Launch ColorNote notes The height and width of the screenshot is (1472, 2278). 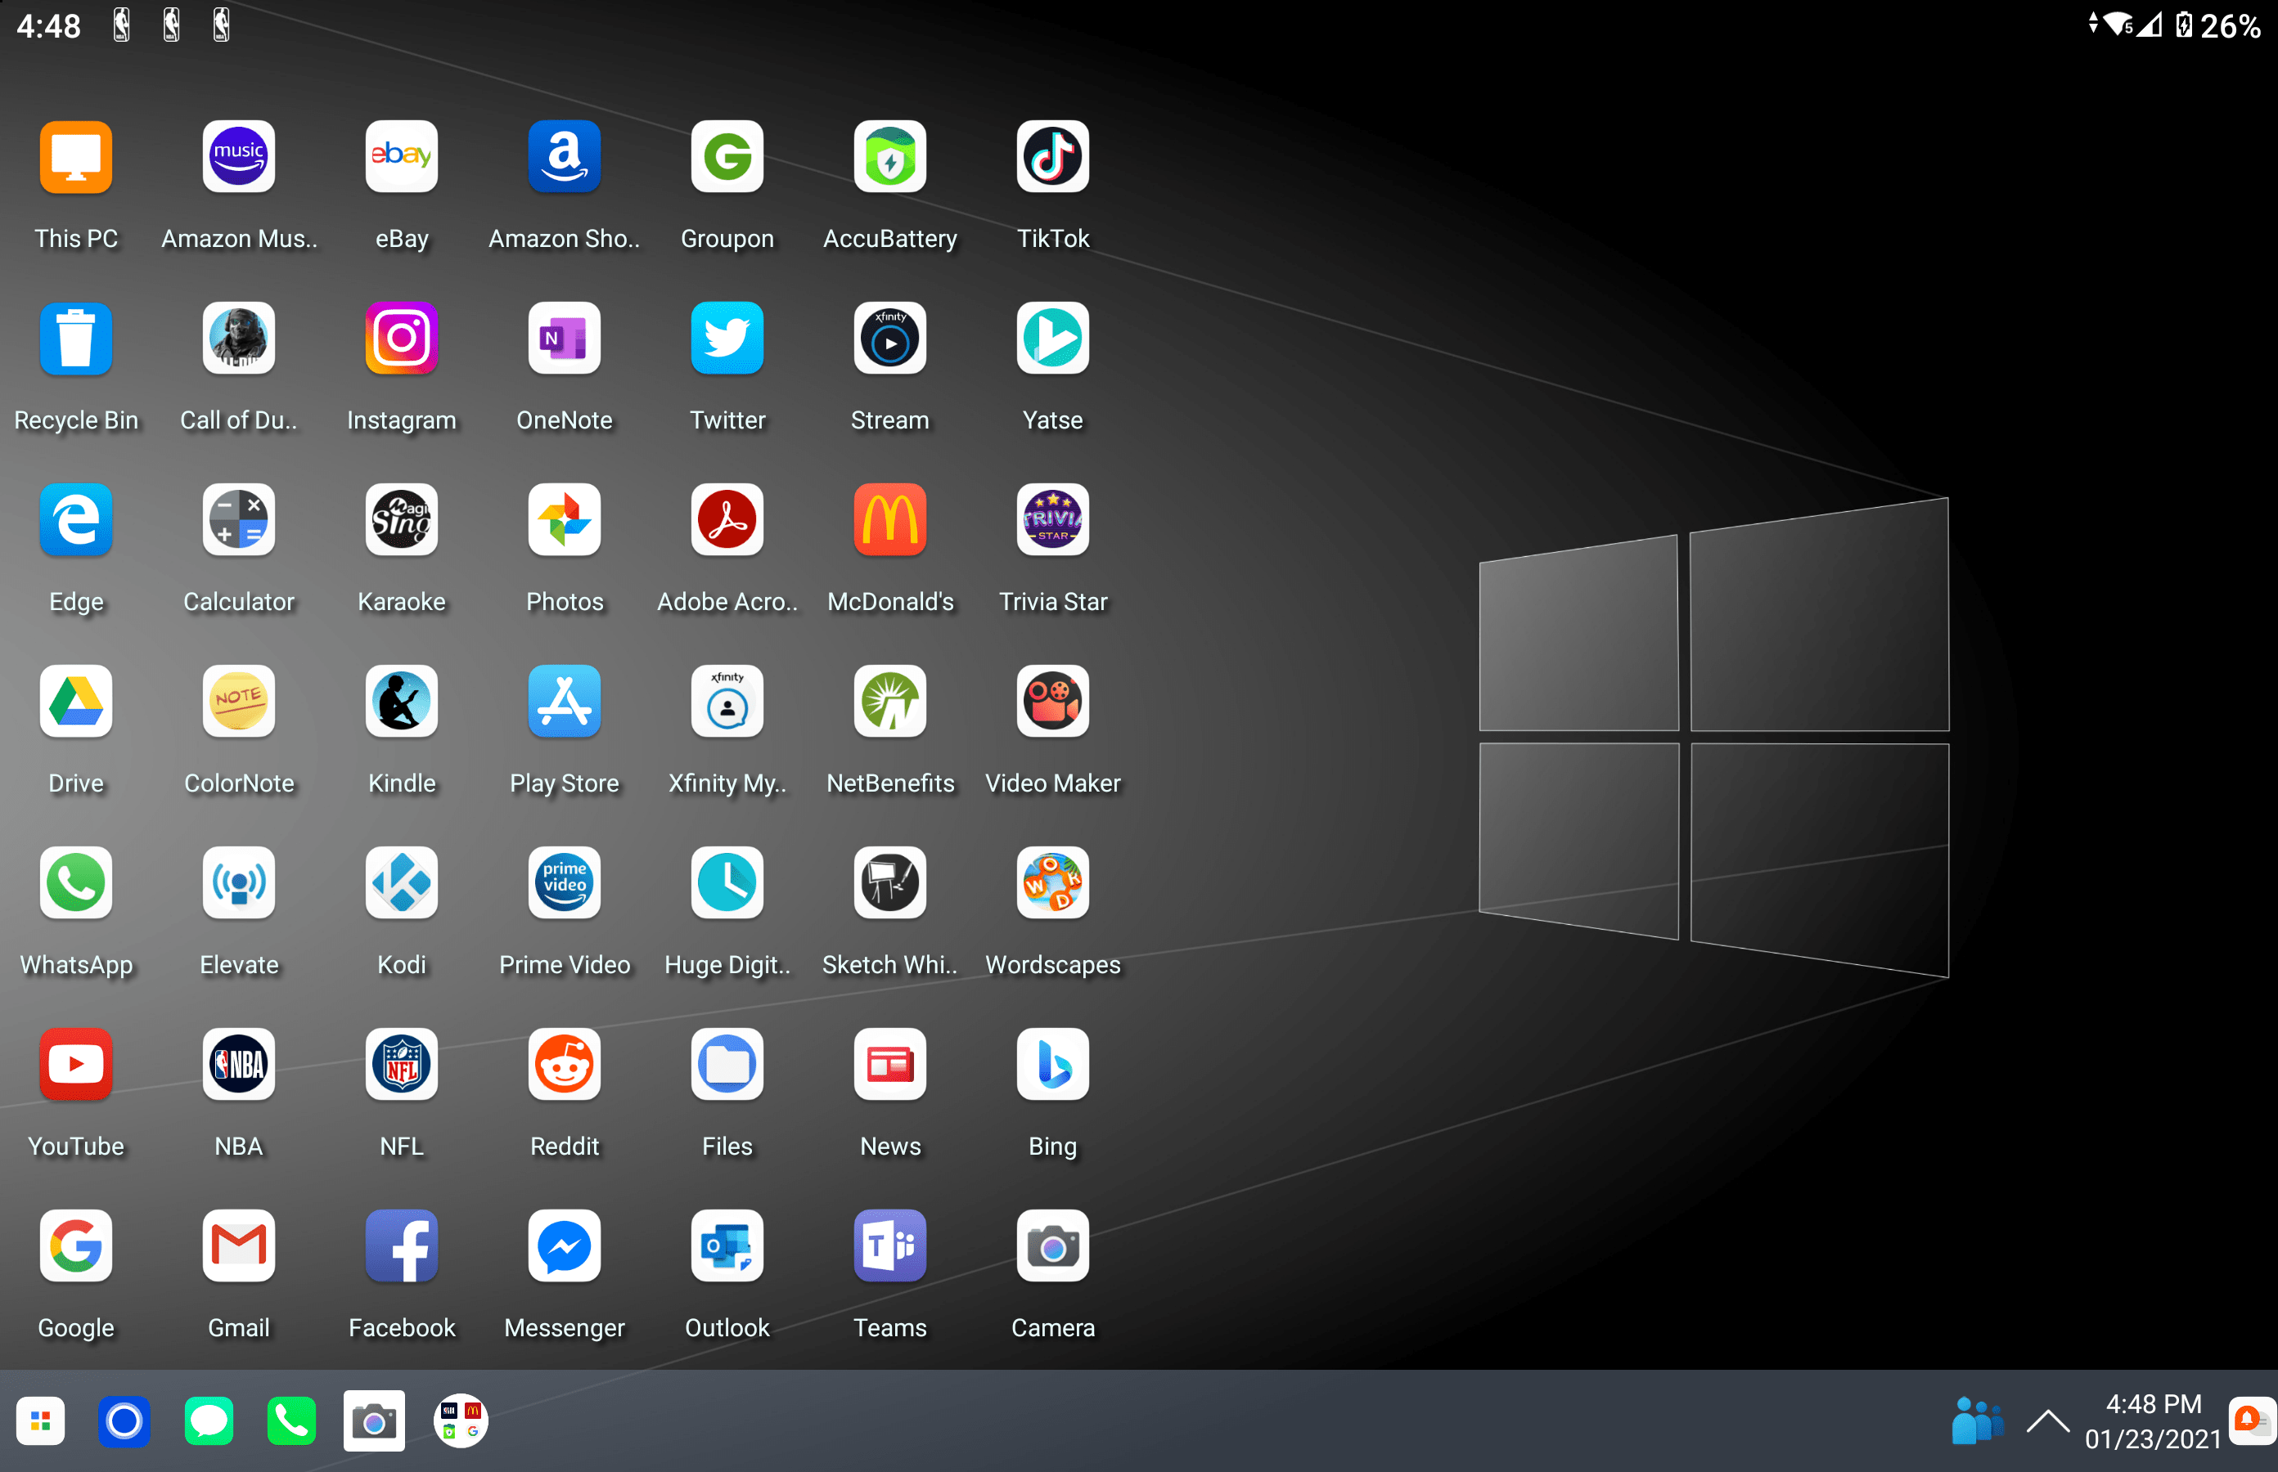tap(238, 701)
